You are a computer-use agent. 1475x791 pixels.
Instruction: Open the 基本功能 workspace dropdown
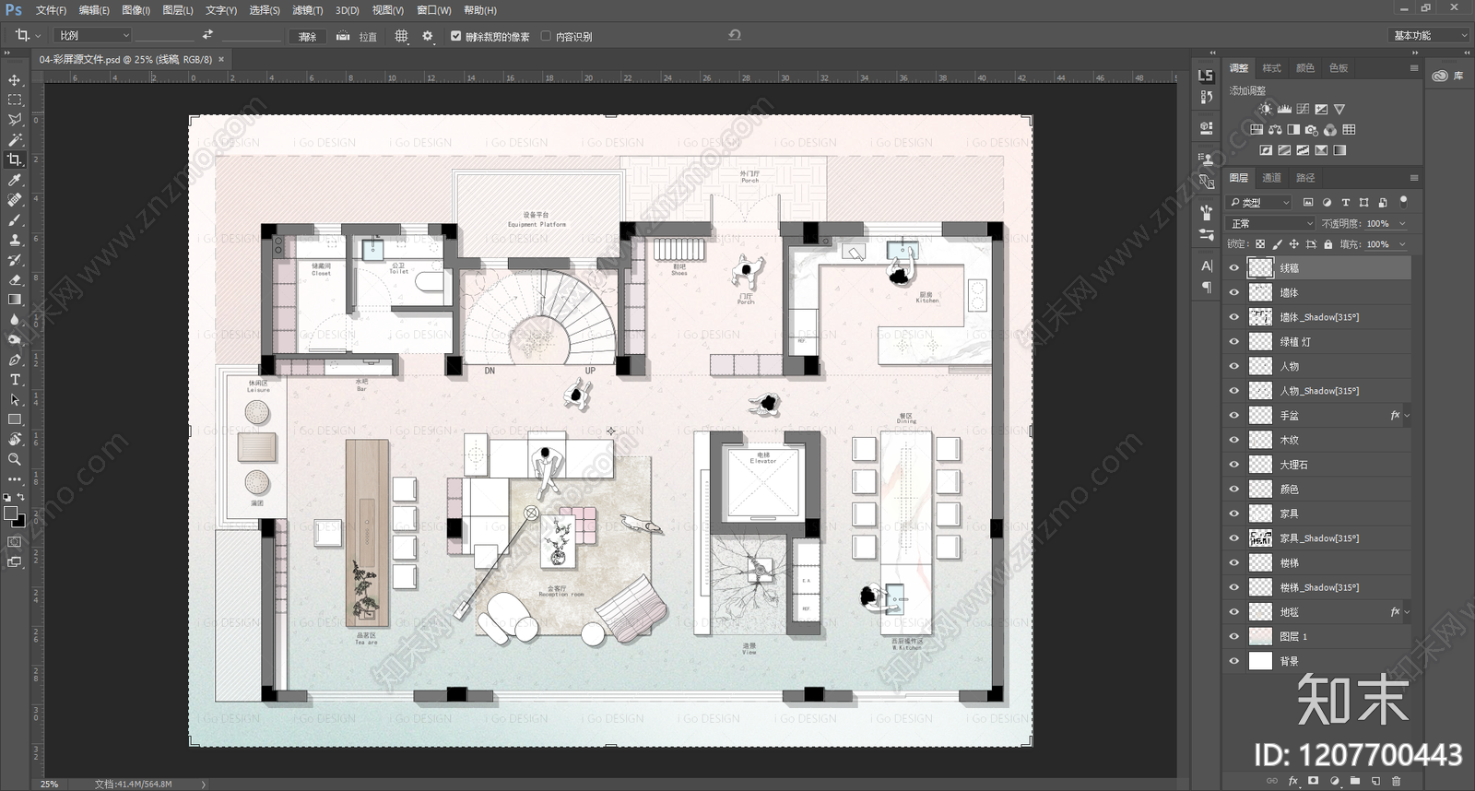click(1429, 35)
